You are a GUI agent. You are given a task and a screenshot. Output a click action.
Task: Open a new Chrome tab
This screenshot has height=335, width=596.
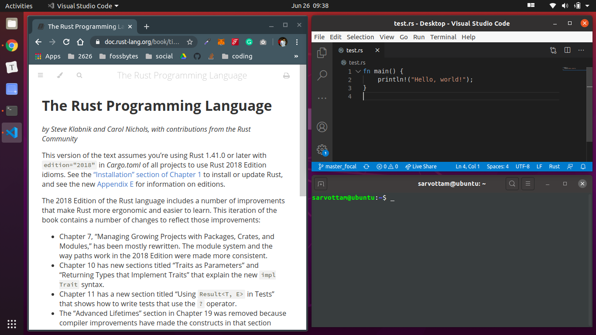click(147, 27)
